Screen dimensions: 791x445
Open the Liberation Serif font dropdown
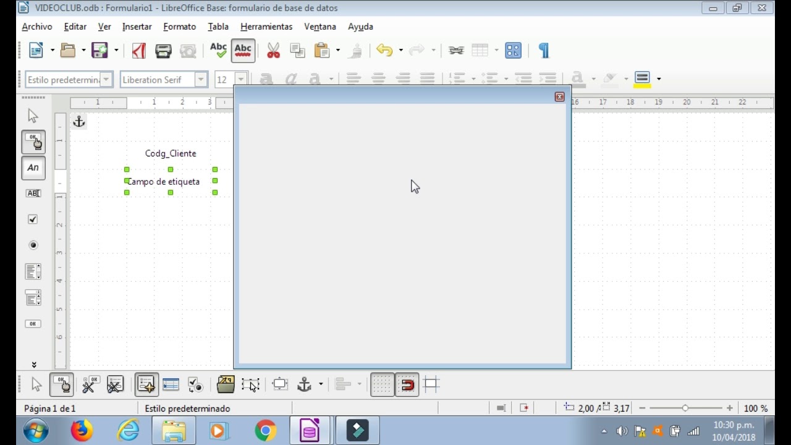(200, 79)
